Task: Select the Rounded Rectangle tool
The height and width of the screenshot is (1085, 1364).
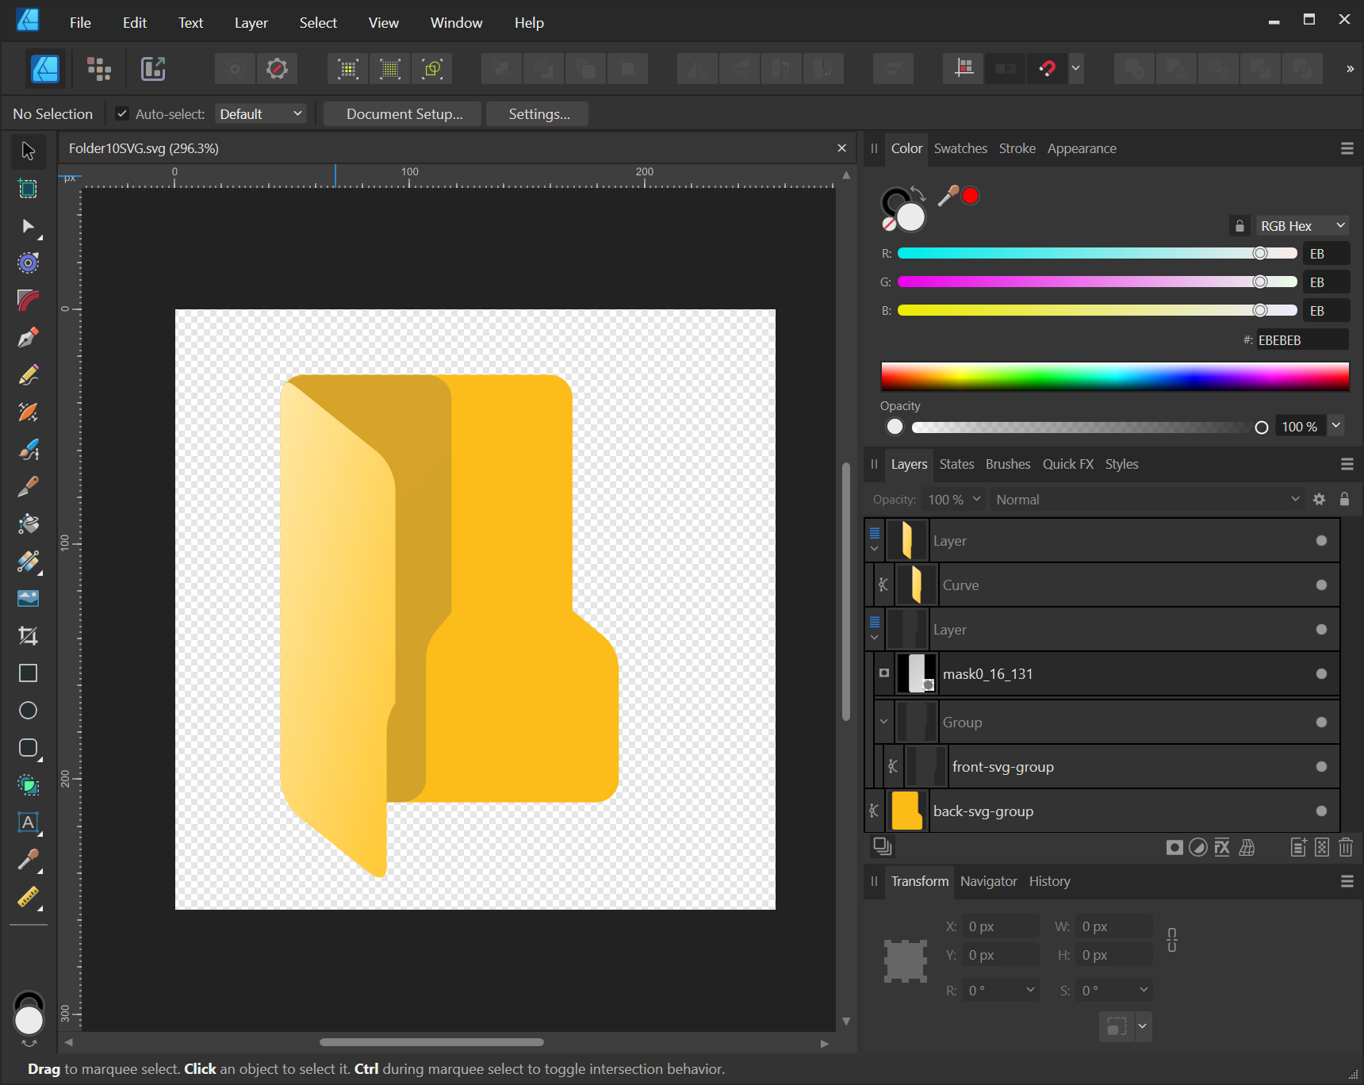Action: point(28,748)
